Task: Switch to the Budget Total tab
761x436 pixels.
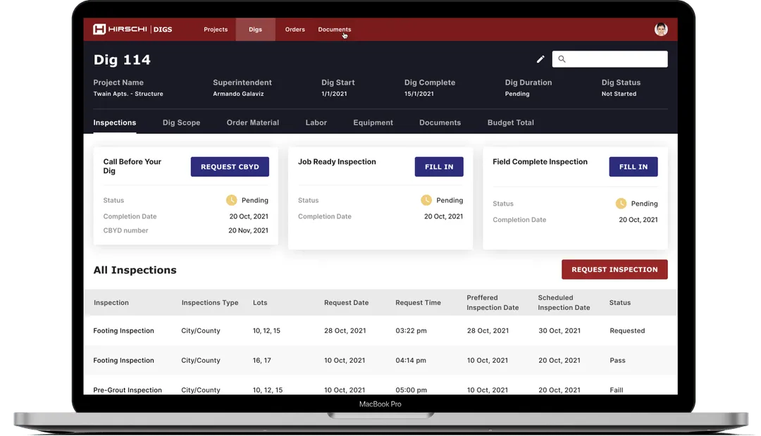Action: click(510, 123)
